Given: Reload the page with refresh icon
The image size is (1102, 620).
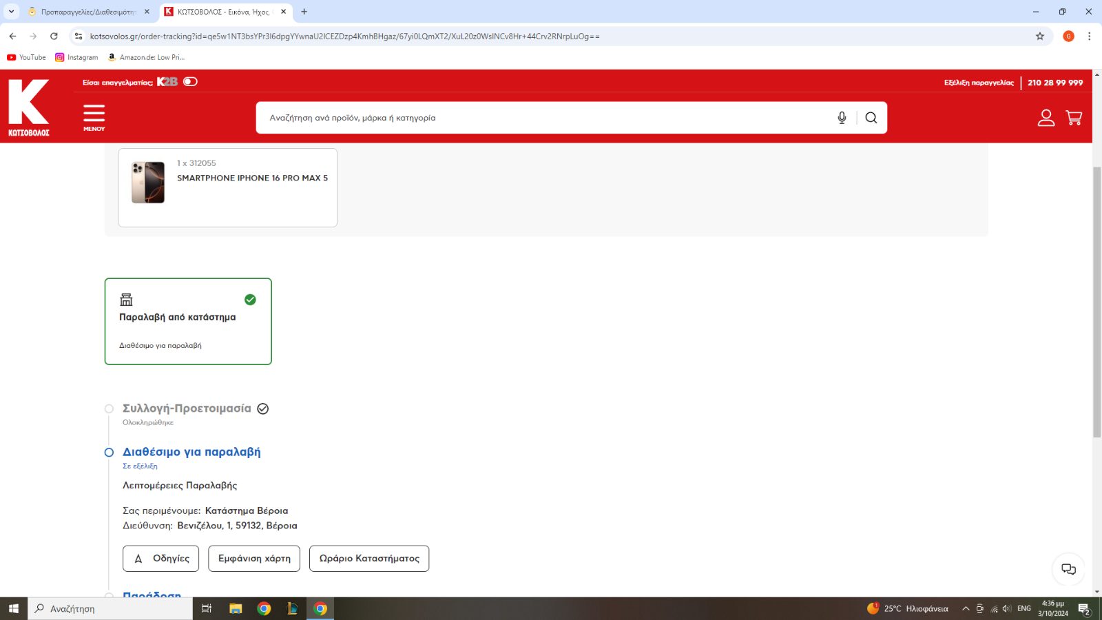Looking at the screenshot, I should pyautogui.click(x=54, y=36).
